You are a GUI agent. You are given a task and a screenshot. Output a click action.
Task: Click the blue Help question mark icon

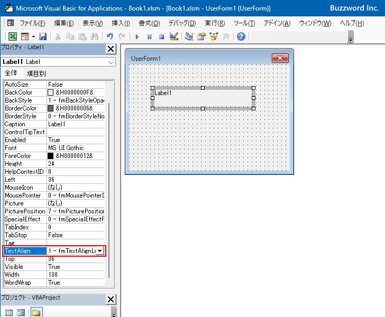coord(241,36)
